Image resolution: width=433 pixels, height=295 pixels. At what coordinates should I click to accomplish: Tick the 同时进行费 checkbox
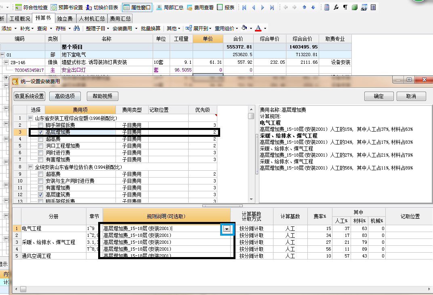coord(40,153)
